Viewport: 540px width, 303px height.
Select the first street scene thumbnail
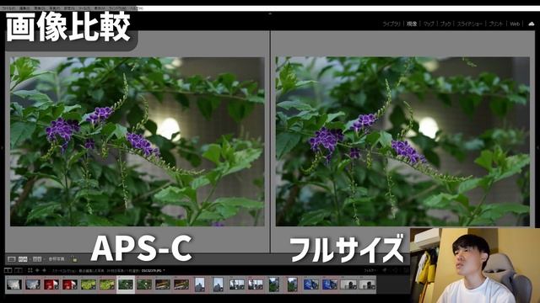click(x=237, y=284)
